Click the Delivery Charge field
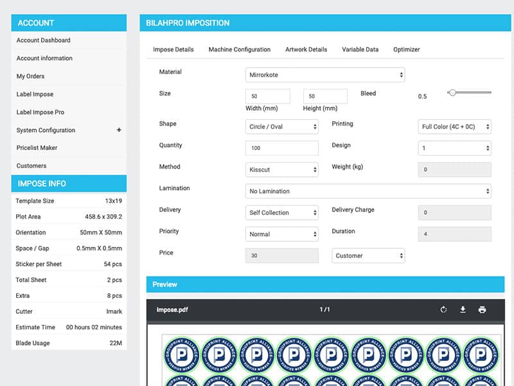Image resolution: width=514 pixels, height=386 pixels. coord(454,213)
